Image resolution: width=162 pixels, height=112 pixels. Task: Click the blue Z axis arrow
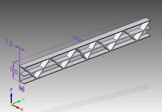click(x=11, y=97)
